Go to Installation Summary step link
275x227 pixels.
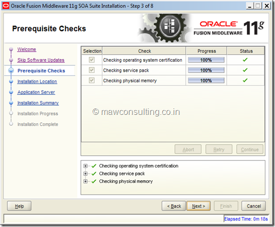[38, 103]
